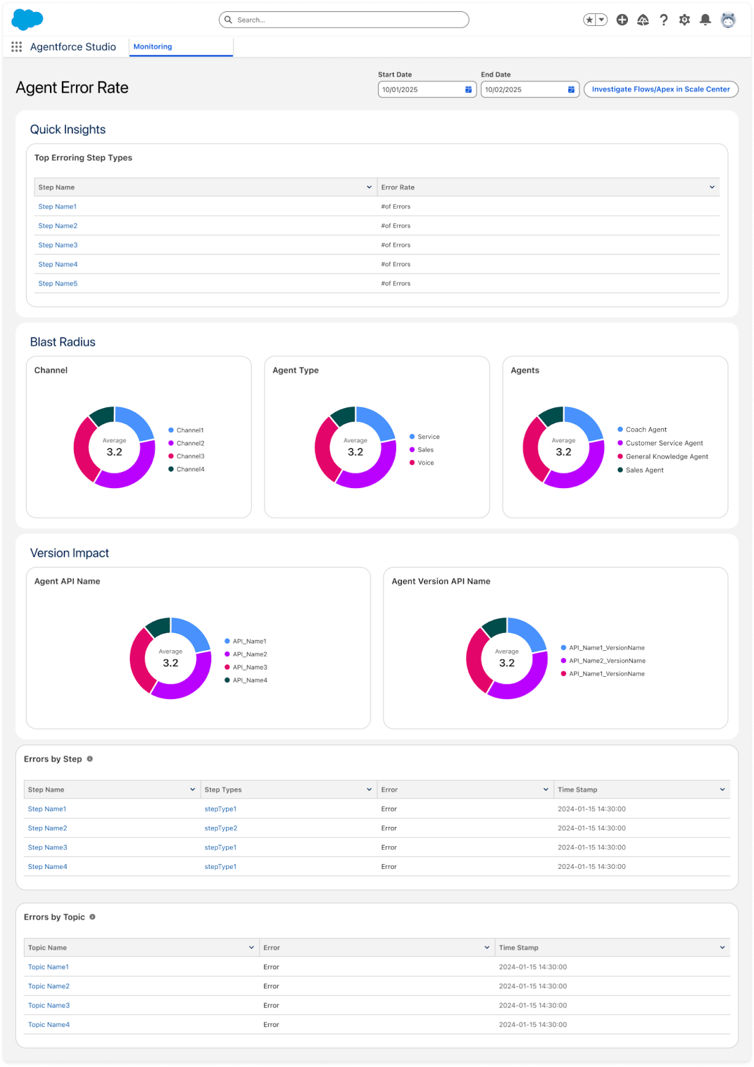
Task: Open the App Launcher grid icon
Action: tap(17, 47)
